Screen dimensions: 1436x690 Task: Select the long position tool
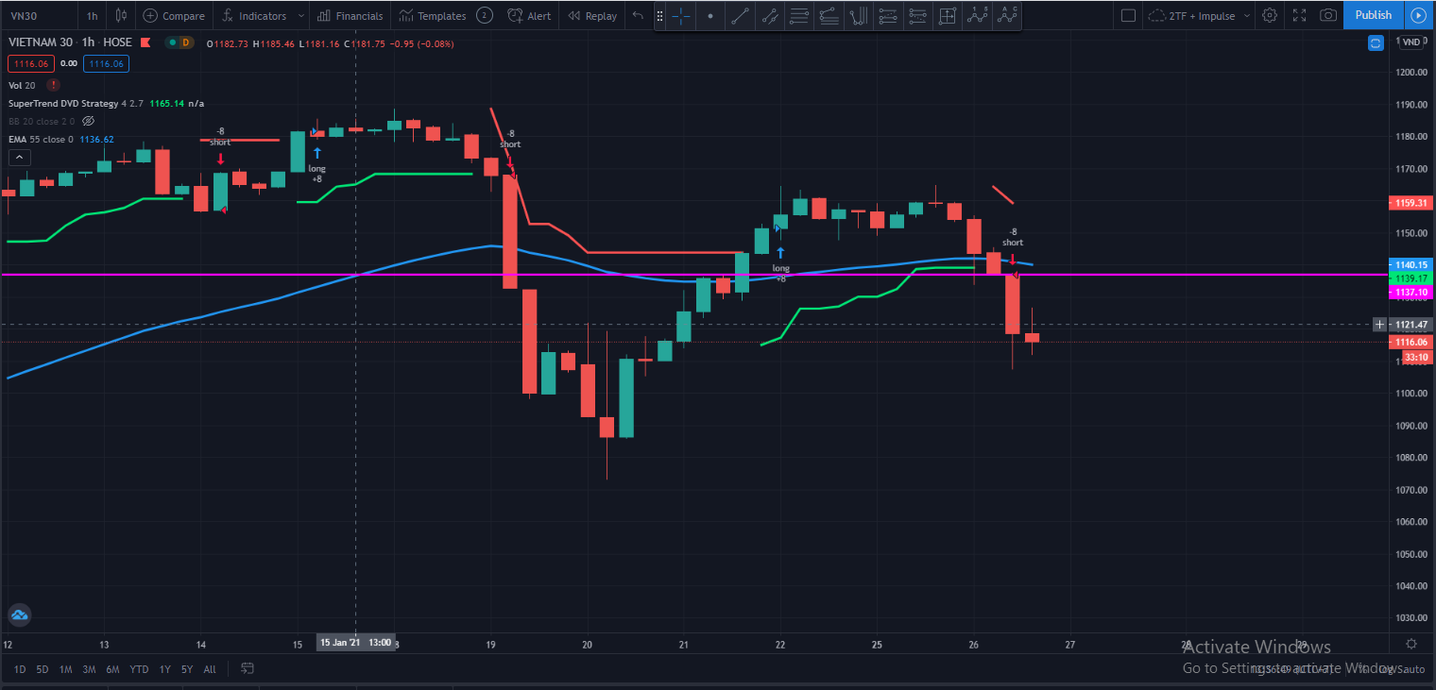pos(887,15)
